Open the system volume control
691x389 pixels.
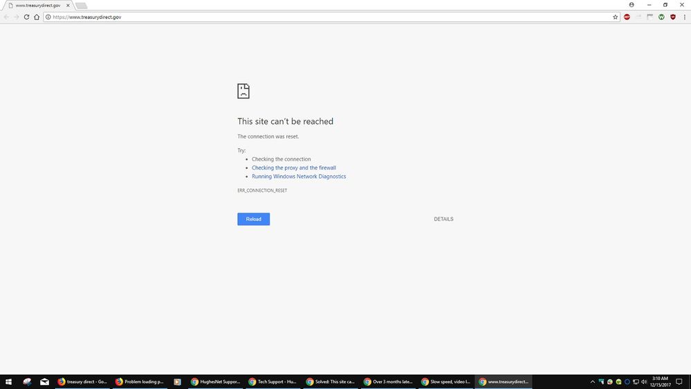[x=644, y=381]
